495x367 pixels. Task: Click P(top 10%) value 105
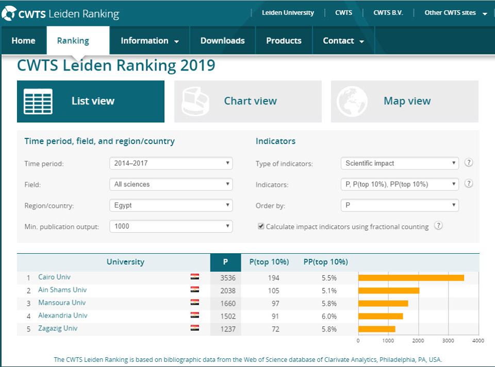pos(274,291)
